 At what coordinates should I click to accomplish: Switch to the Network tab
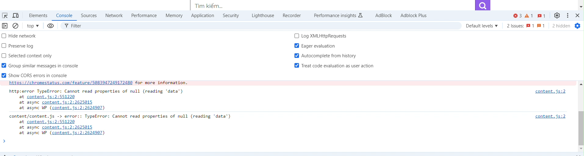coord(114,16)
